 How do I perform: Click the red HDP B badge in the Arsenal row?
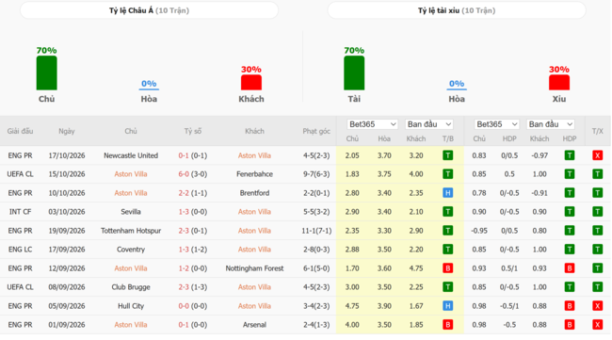click(570, 324)
